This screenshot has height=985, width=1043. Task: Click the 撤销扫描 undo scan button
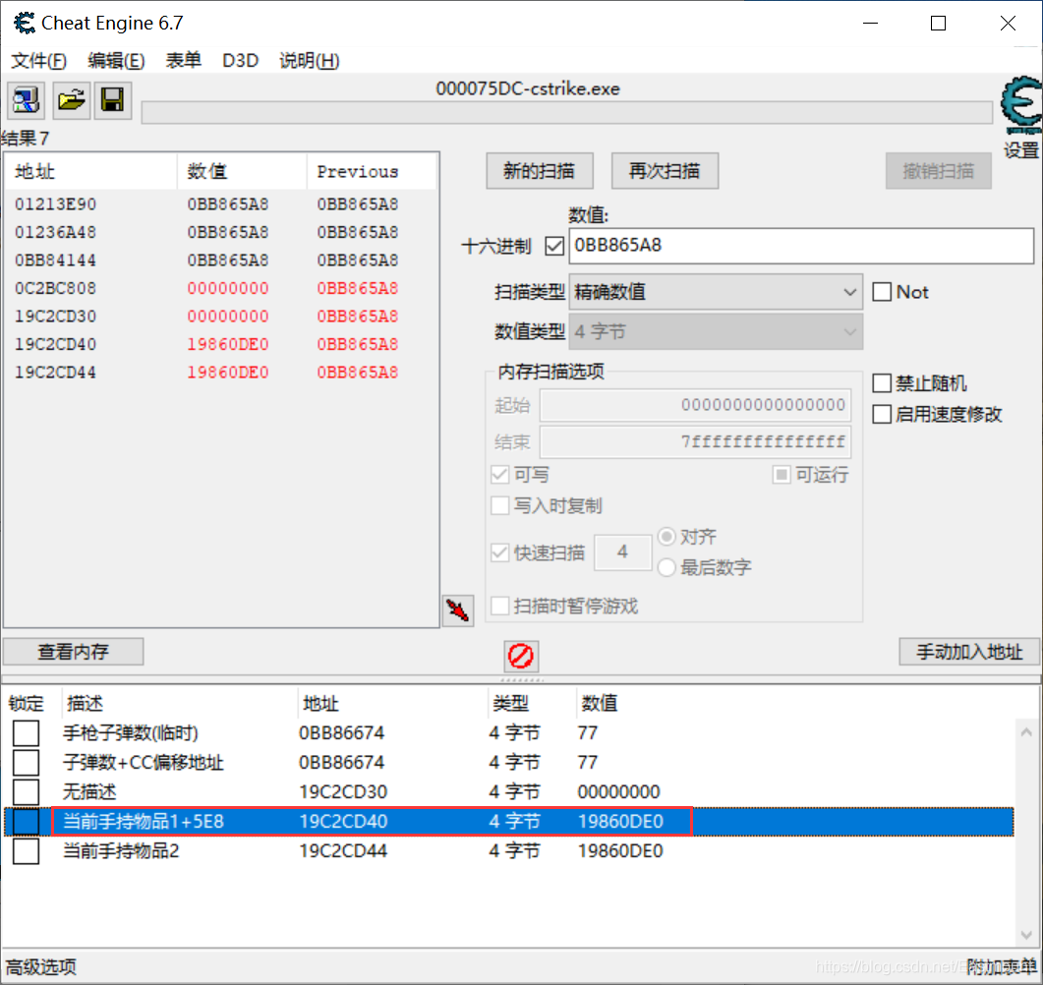point(939,171)
